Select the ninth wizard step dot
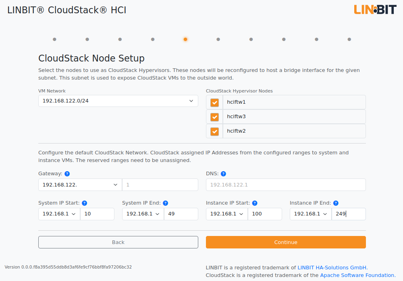This screenshot has height=281, width=403. click(x=317, y=39)
